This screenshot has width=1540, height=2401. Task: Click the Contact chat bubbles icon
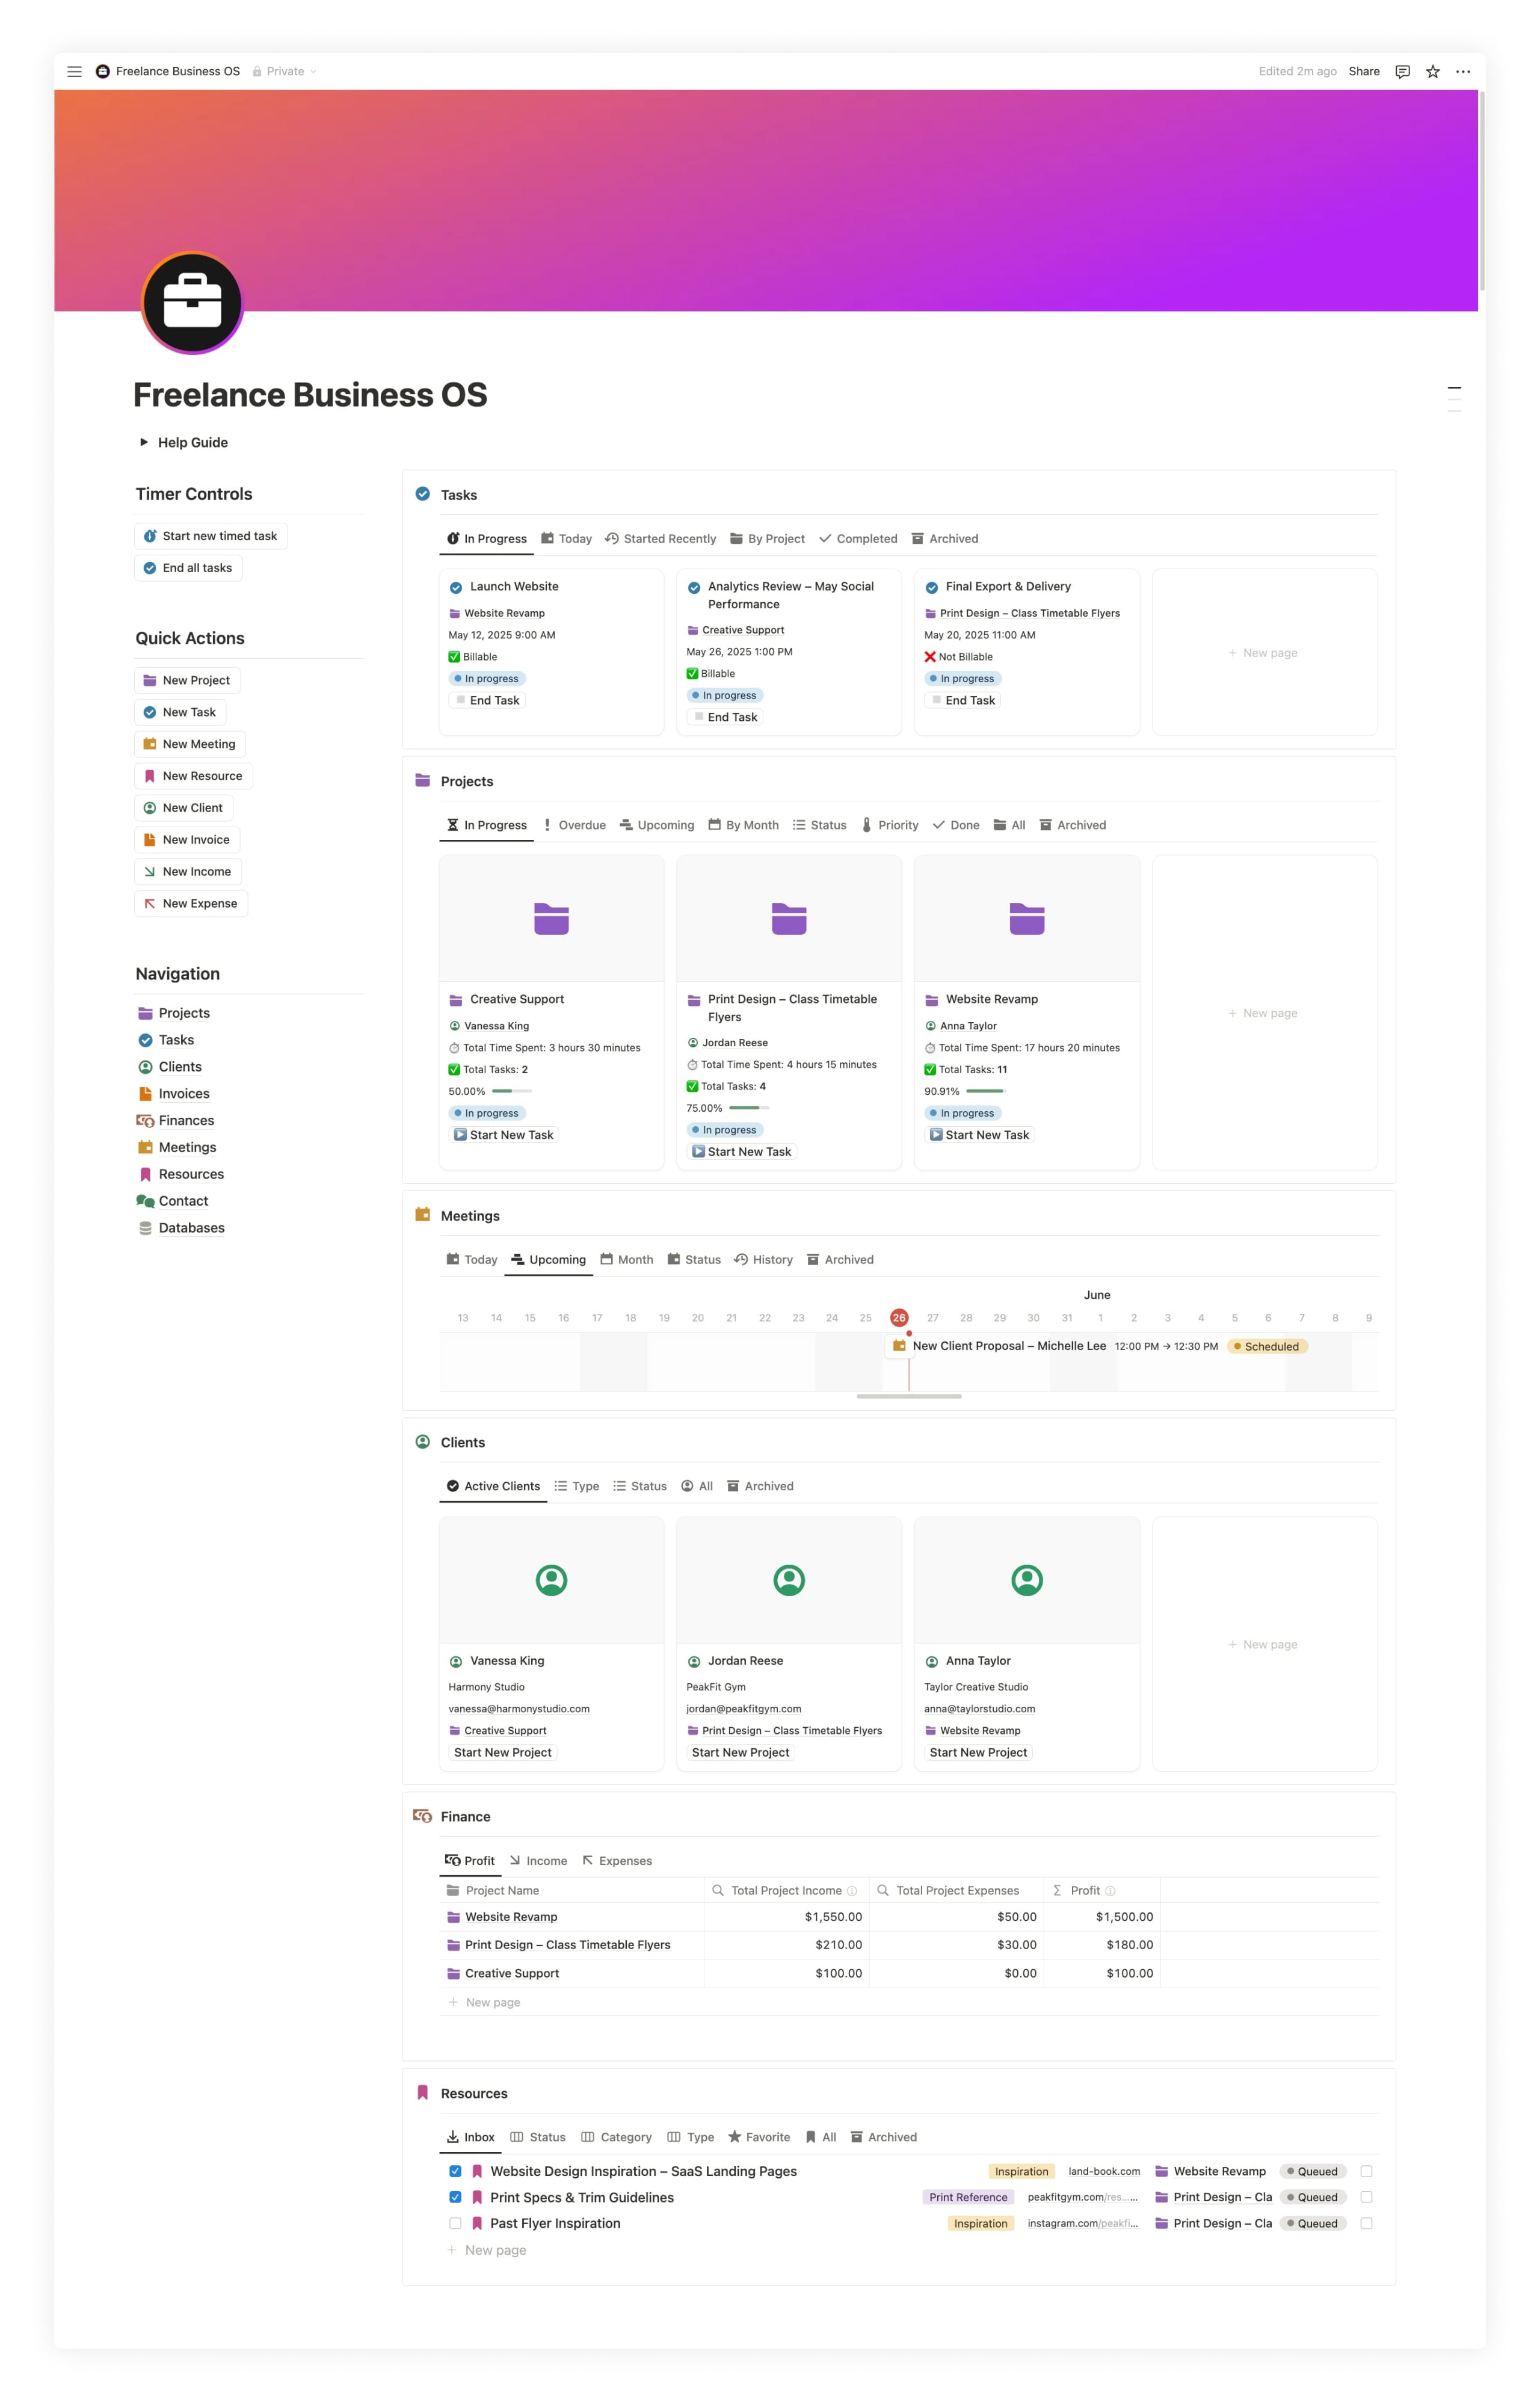(145, 1201)
